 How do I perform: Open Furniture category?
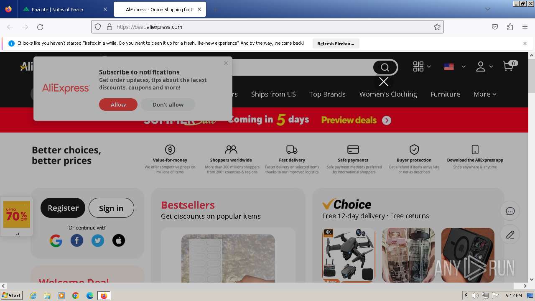click(445, 94)
